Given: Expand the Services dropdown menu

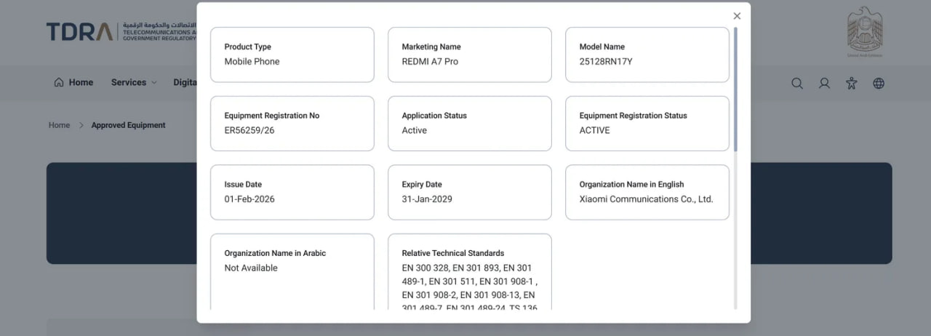Looking at the screenshot, I should click(134, 83).
